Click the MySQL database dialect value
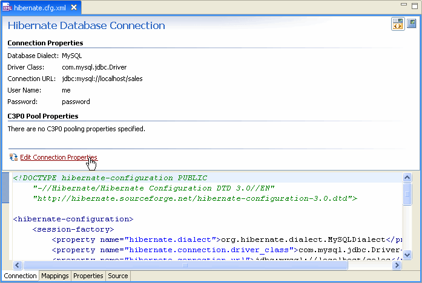This screenshot has width=422, height=283. 72,56
